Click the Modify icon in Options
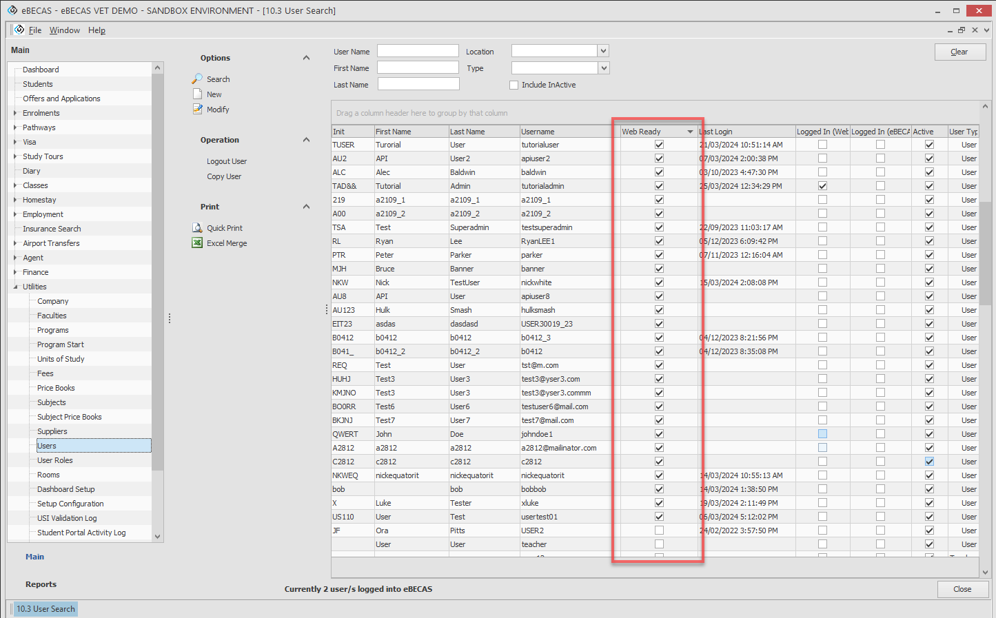The width and height of the screenshot is (996, 618). click(x=197, y=110)
